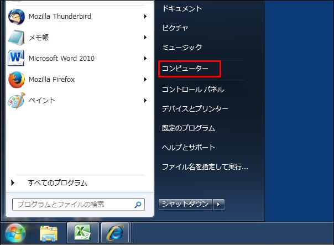Screen dimensions: 334x245
Task: Click the プログラムとファイルの検索 search field
Action: tap(72, 205)
